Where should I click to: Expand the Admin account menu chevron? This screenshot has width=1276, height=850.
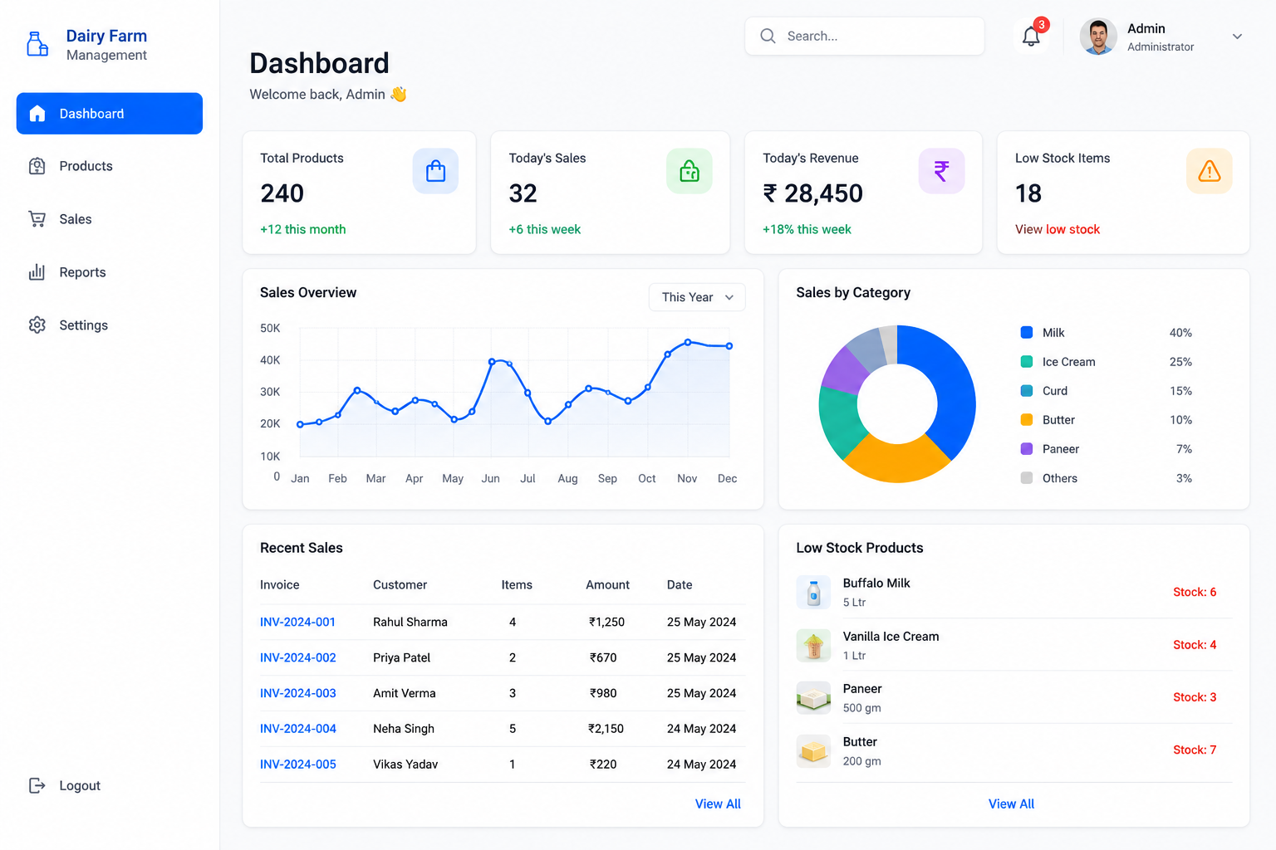1237,37
